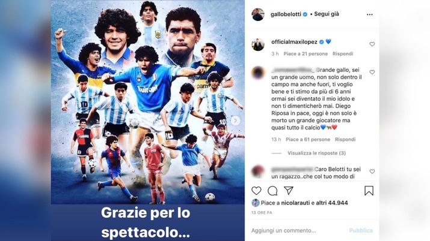Screen dimensions: 430x241
Task: Expand 'Visualizza le risposte (3)'
Action: pos(316,153)
